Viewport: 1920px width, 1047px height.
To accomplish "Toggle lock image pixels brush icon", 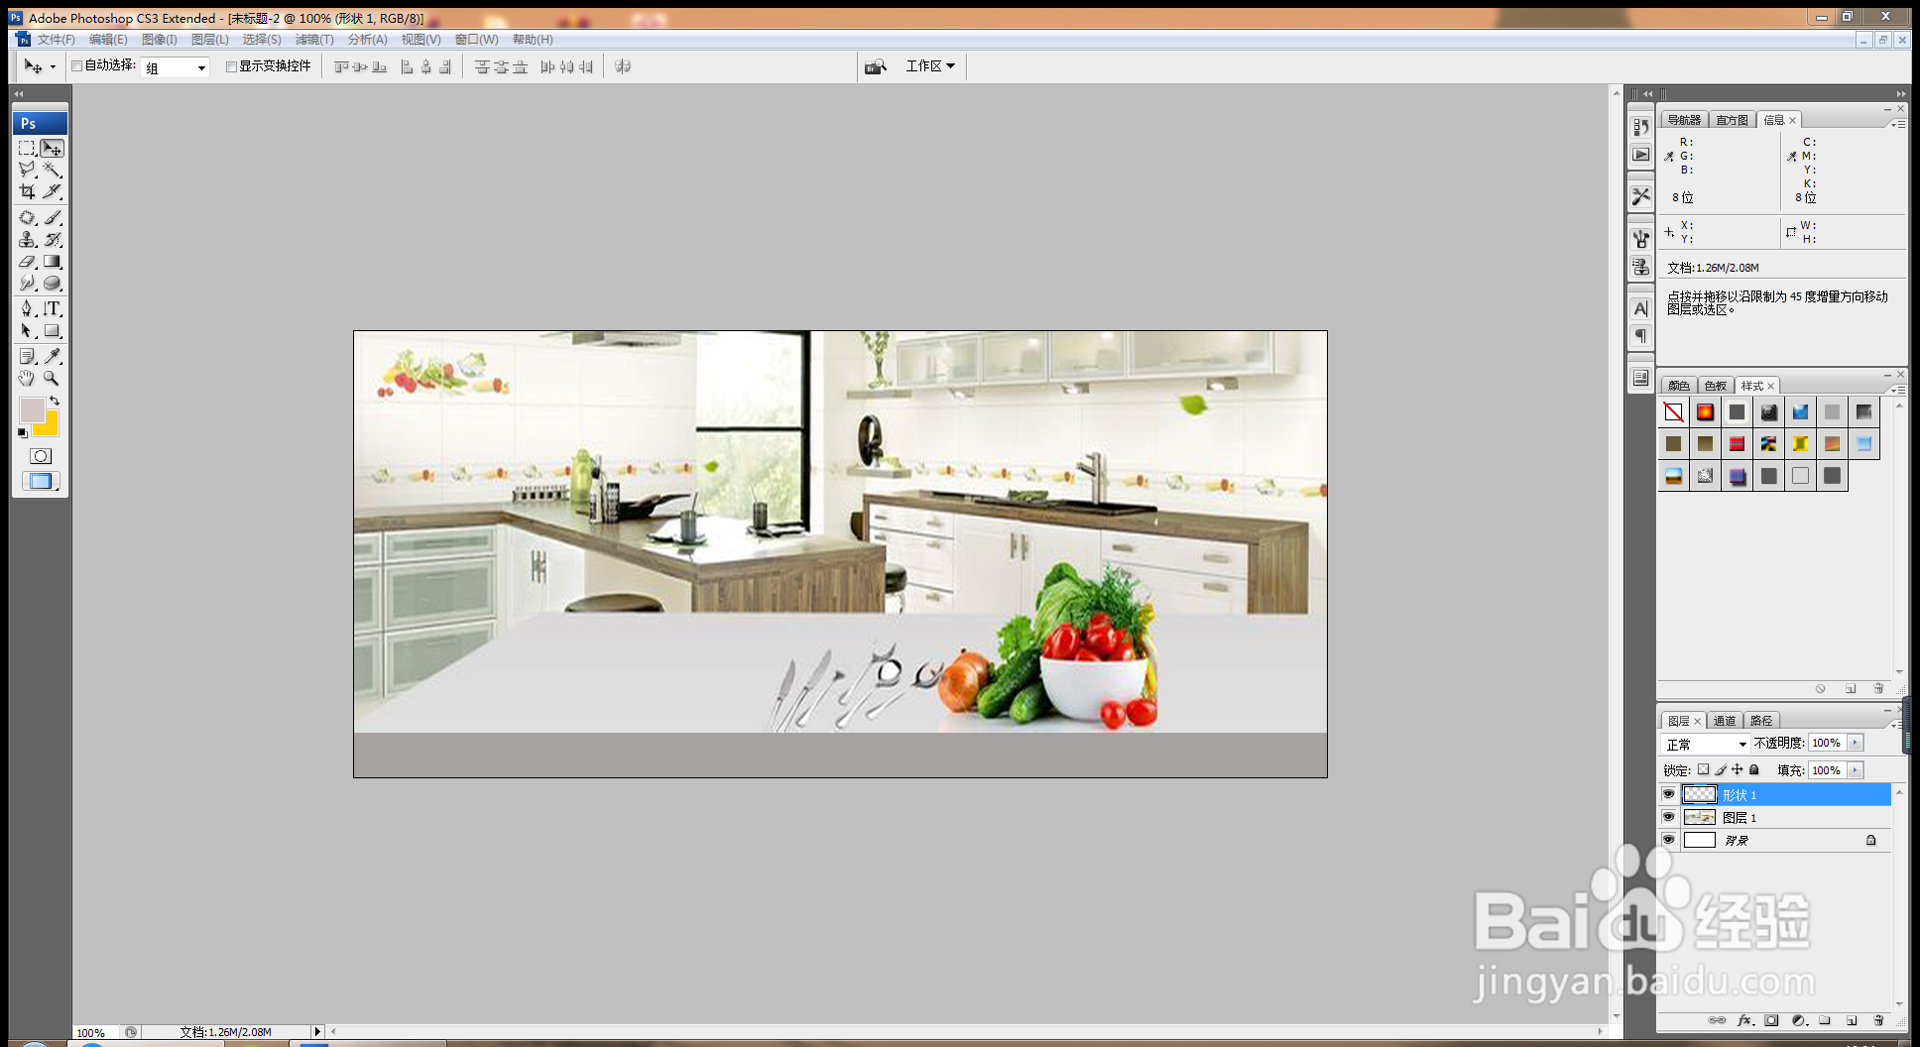I will click(x=1721, y=769).
